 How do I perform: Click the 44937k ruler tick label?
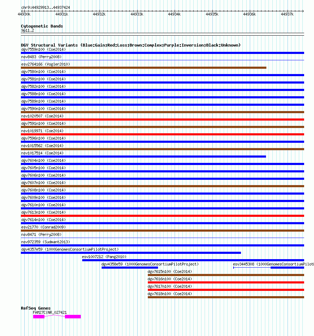287,14
